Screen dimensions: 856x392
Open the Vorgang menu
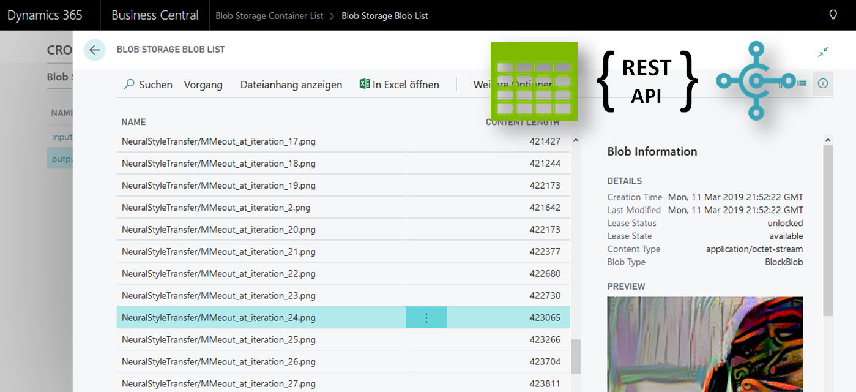click(x=203, y=85)
